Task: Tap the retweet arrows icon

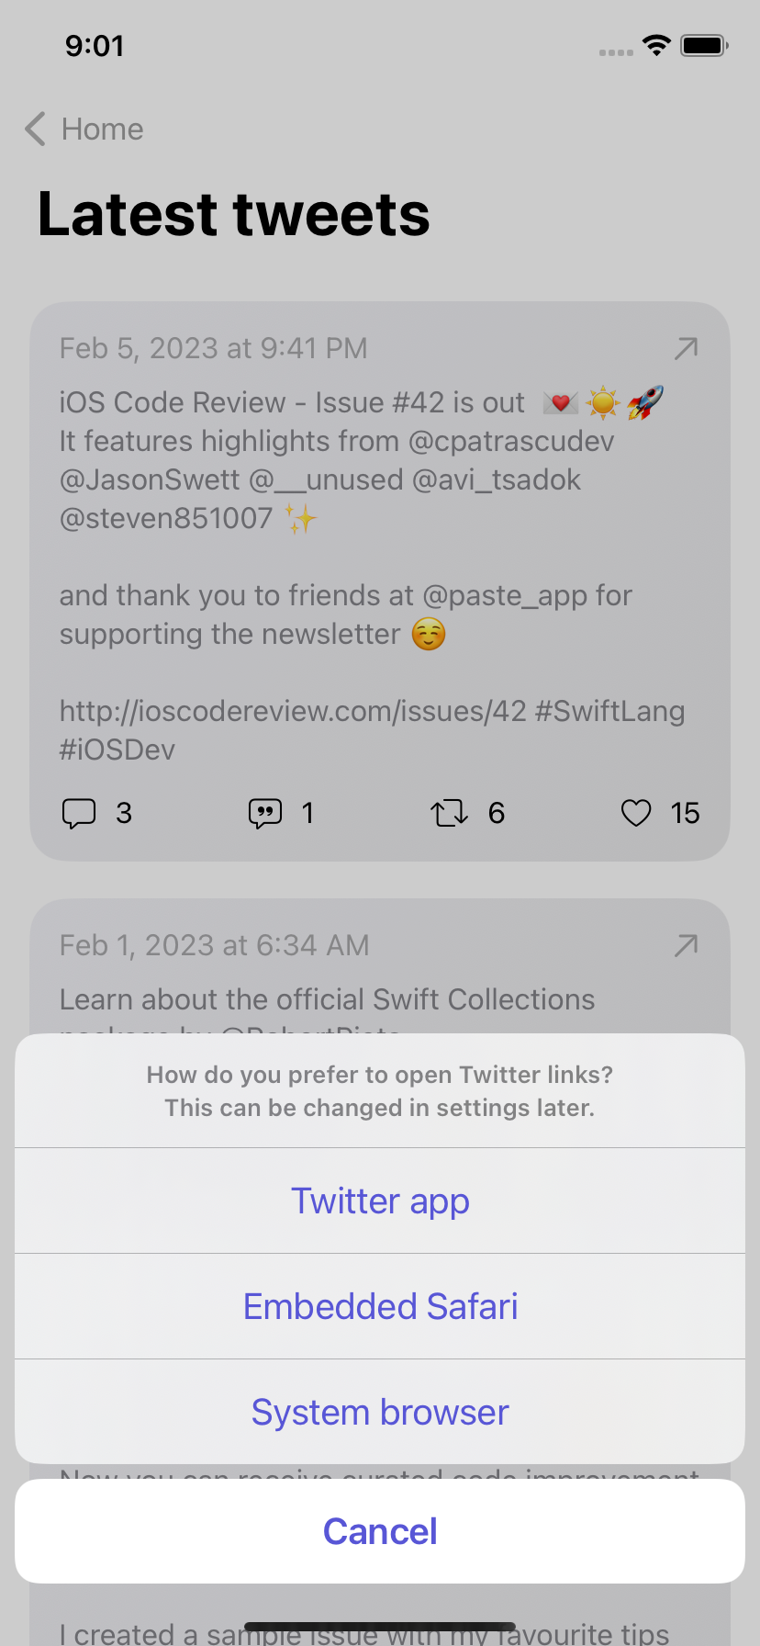Action: pos(450,813)
